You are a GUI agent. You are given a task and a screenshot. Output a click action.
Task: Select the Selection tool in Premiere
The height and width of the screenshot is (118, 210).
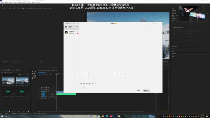coord(33,72)
